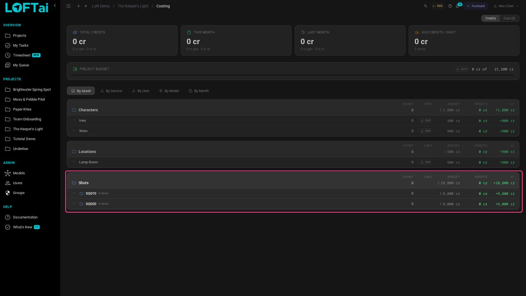Select the Credits view toggle
Viewport: 526px width, 296px height.
491,18
